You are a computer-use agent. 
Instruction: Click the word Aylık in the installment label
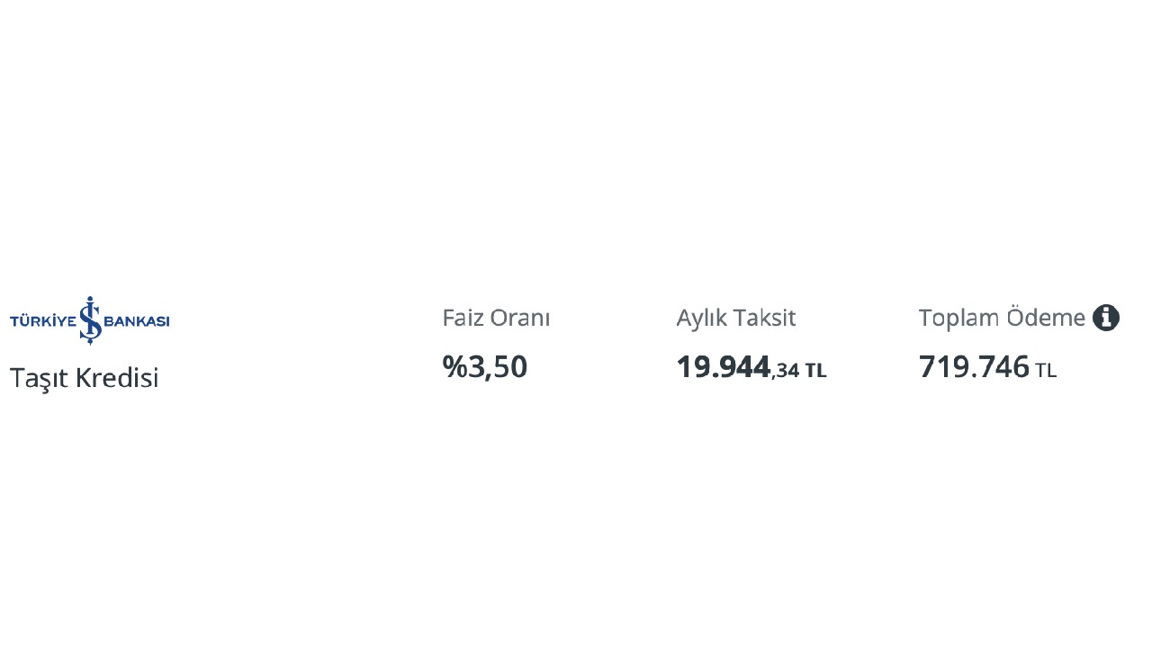point(701,318)
